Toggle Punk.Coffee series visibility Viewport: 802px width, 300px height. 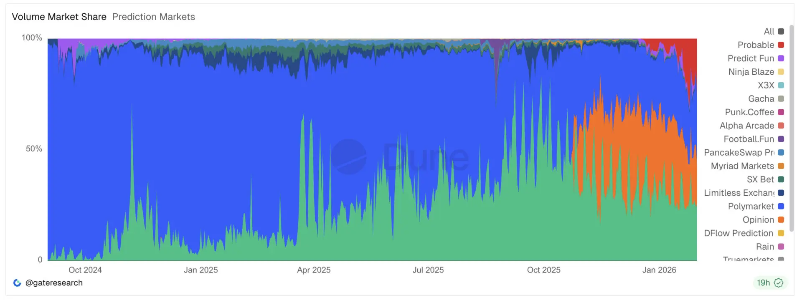click(x=754, y=112)
